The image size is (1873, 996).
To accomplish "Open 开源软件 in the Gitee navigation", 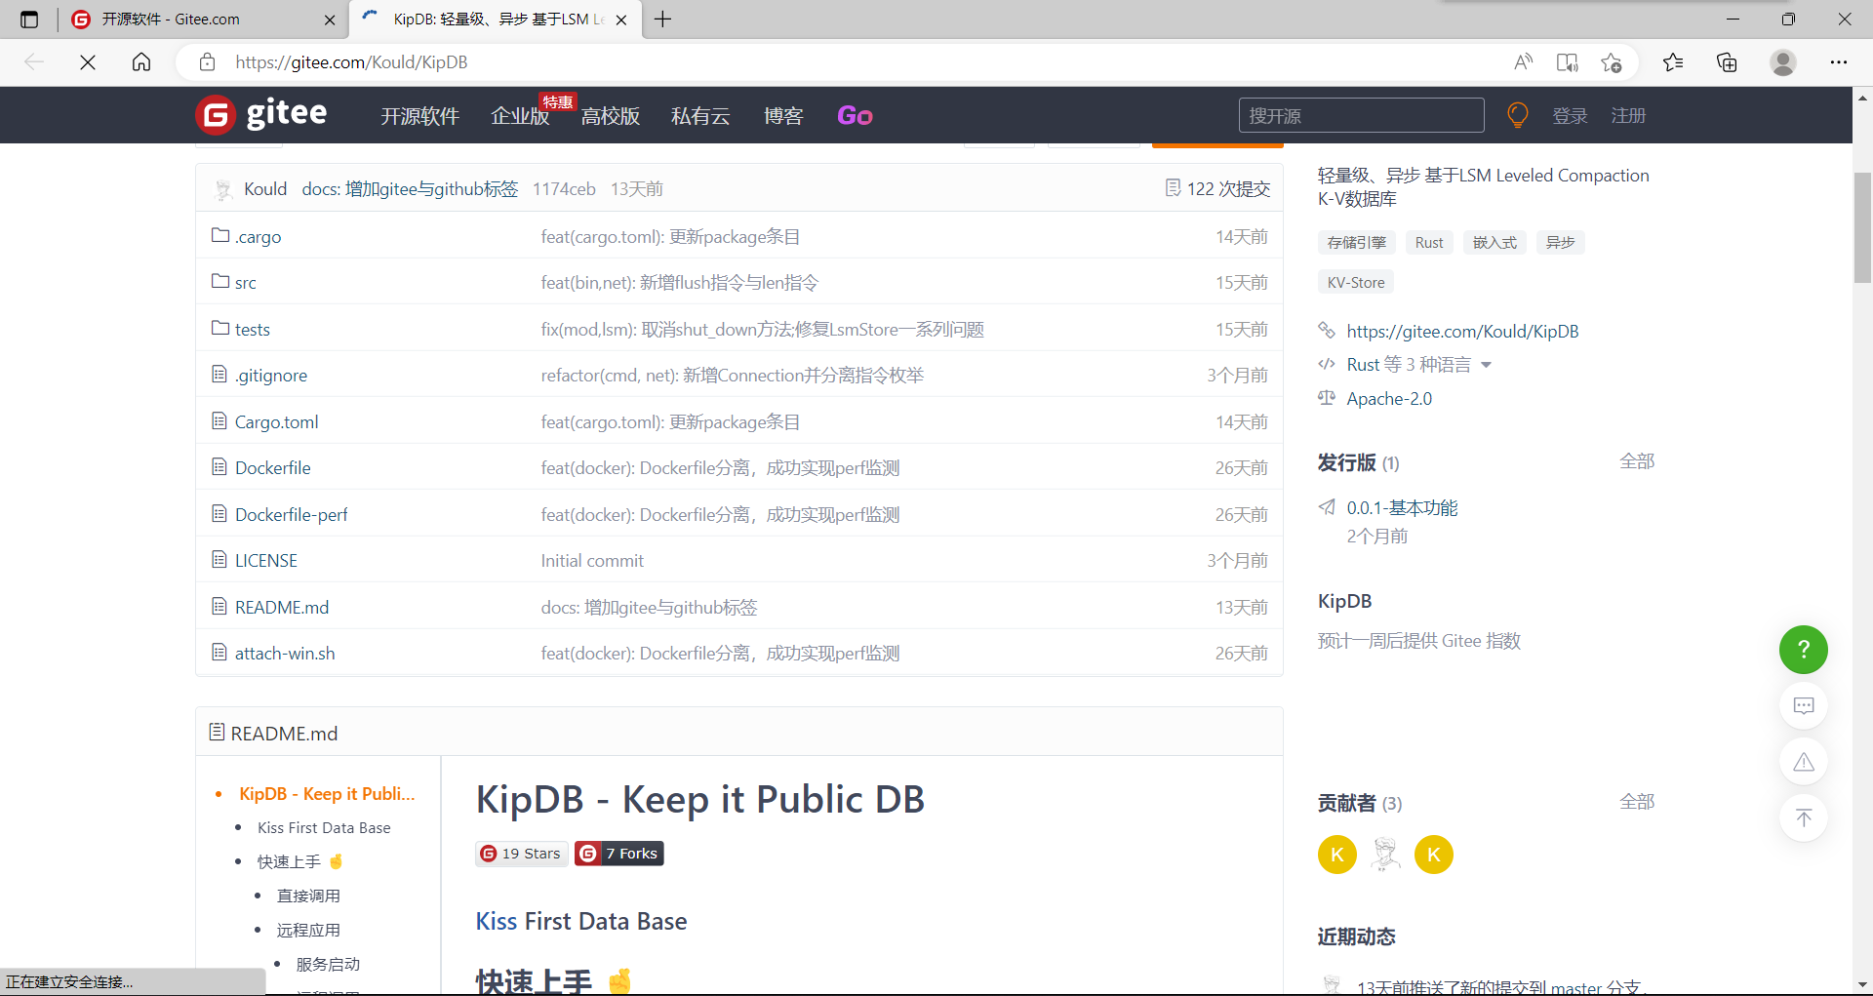I will click(x=419, y=116).
